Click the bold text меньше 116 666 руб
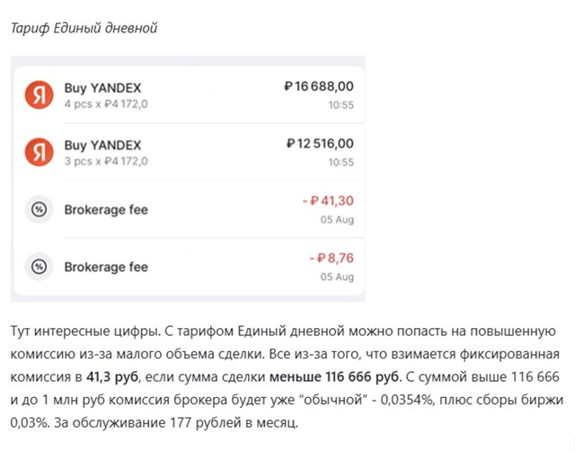This screenshot has height=451, width=575. point(333,377)
